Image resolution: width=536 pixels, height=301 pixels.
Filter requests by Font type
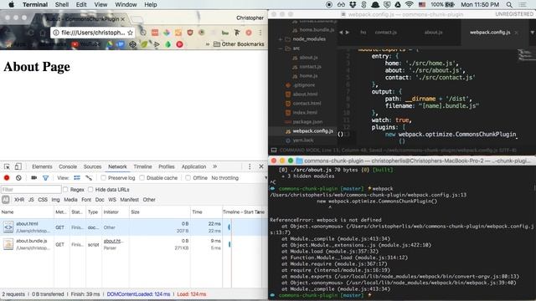86,200
